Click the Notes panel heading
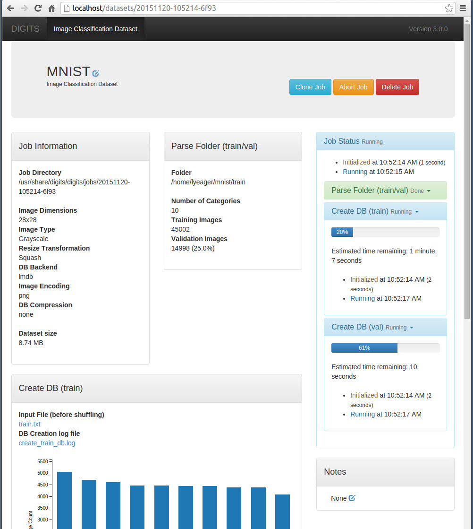This screenshot has width=473, height=529. coord(385,472)
